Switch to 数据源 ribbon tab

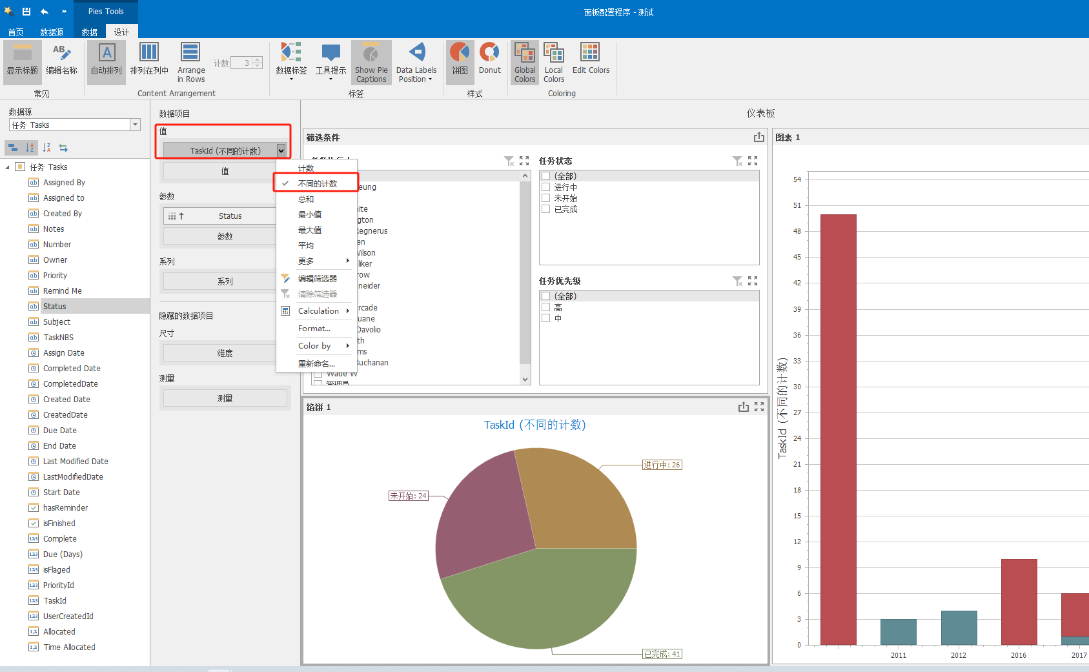point(52,32)
